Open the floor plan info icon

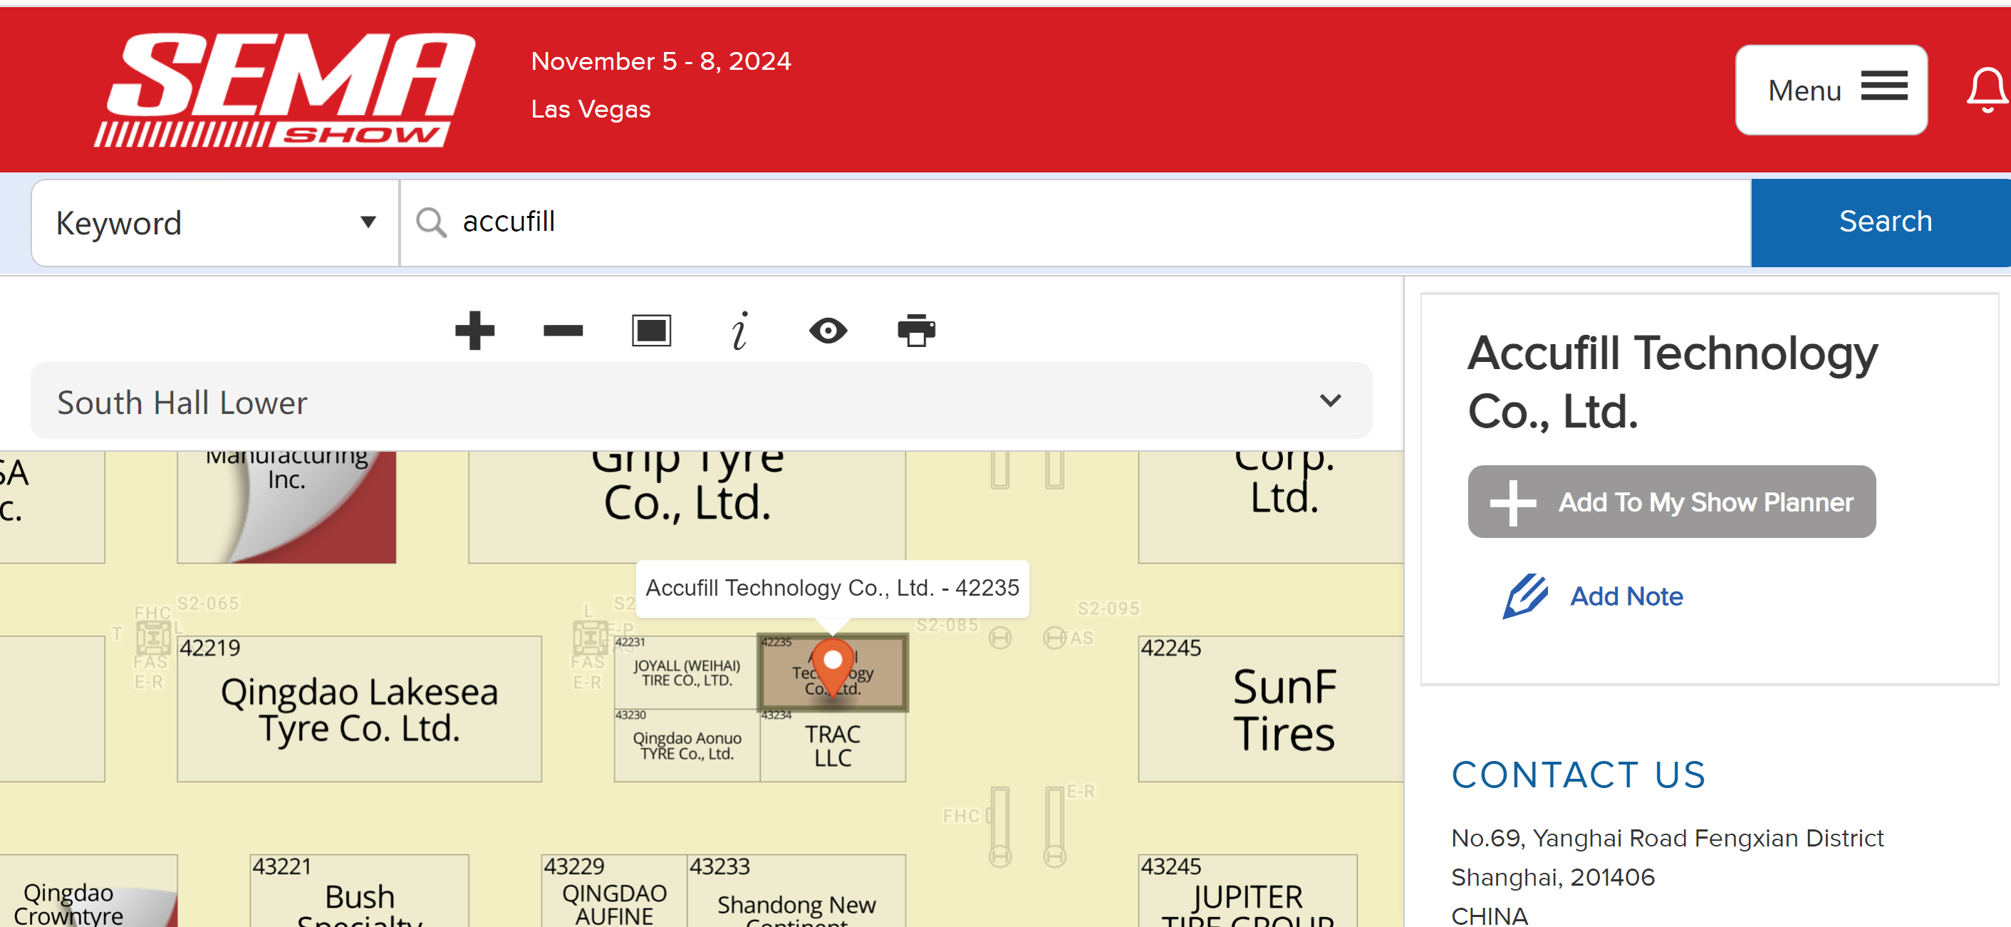739,331
